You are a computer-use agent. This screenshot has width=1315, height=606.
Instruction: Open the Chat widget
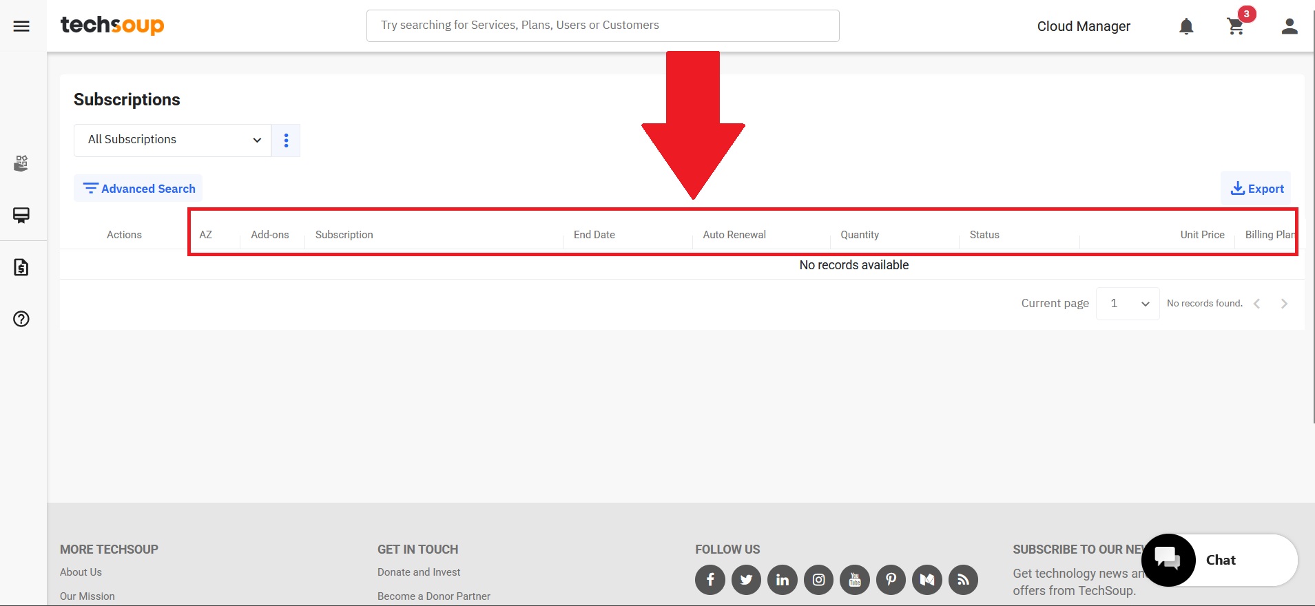pyautogui.click(x=1220, y=560)
